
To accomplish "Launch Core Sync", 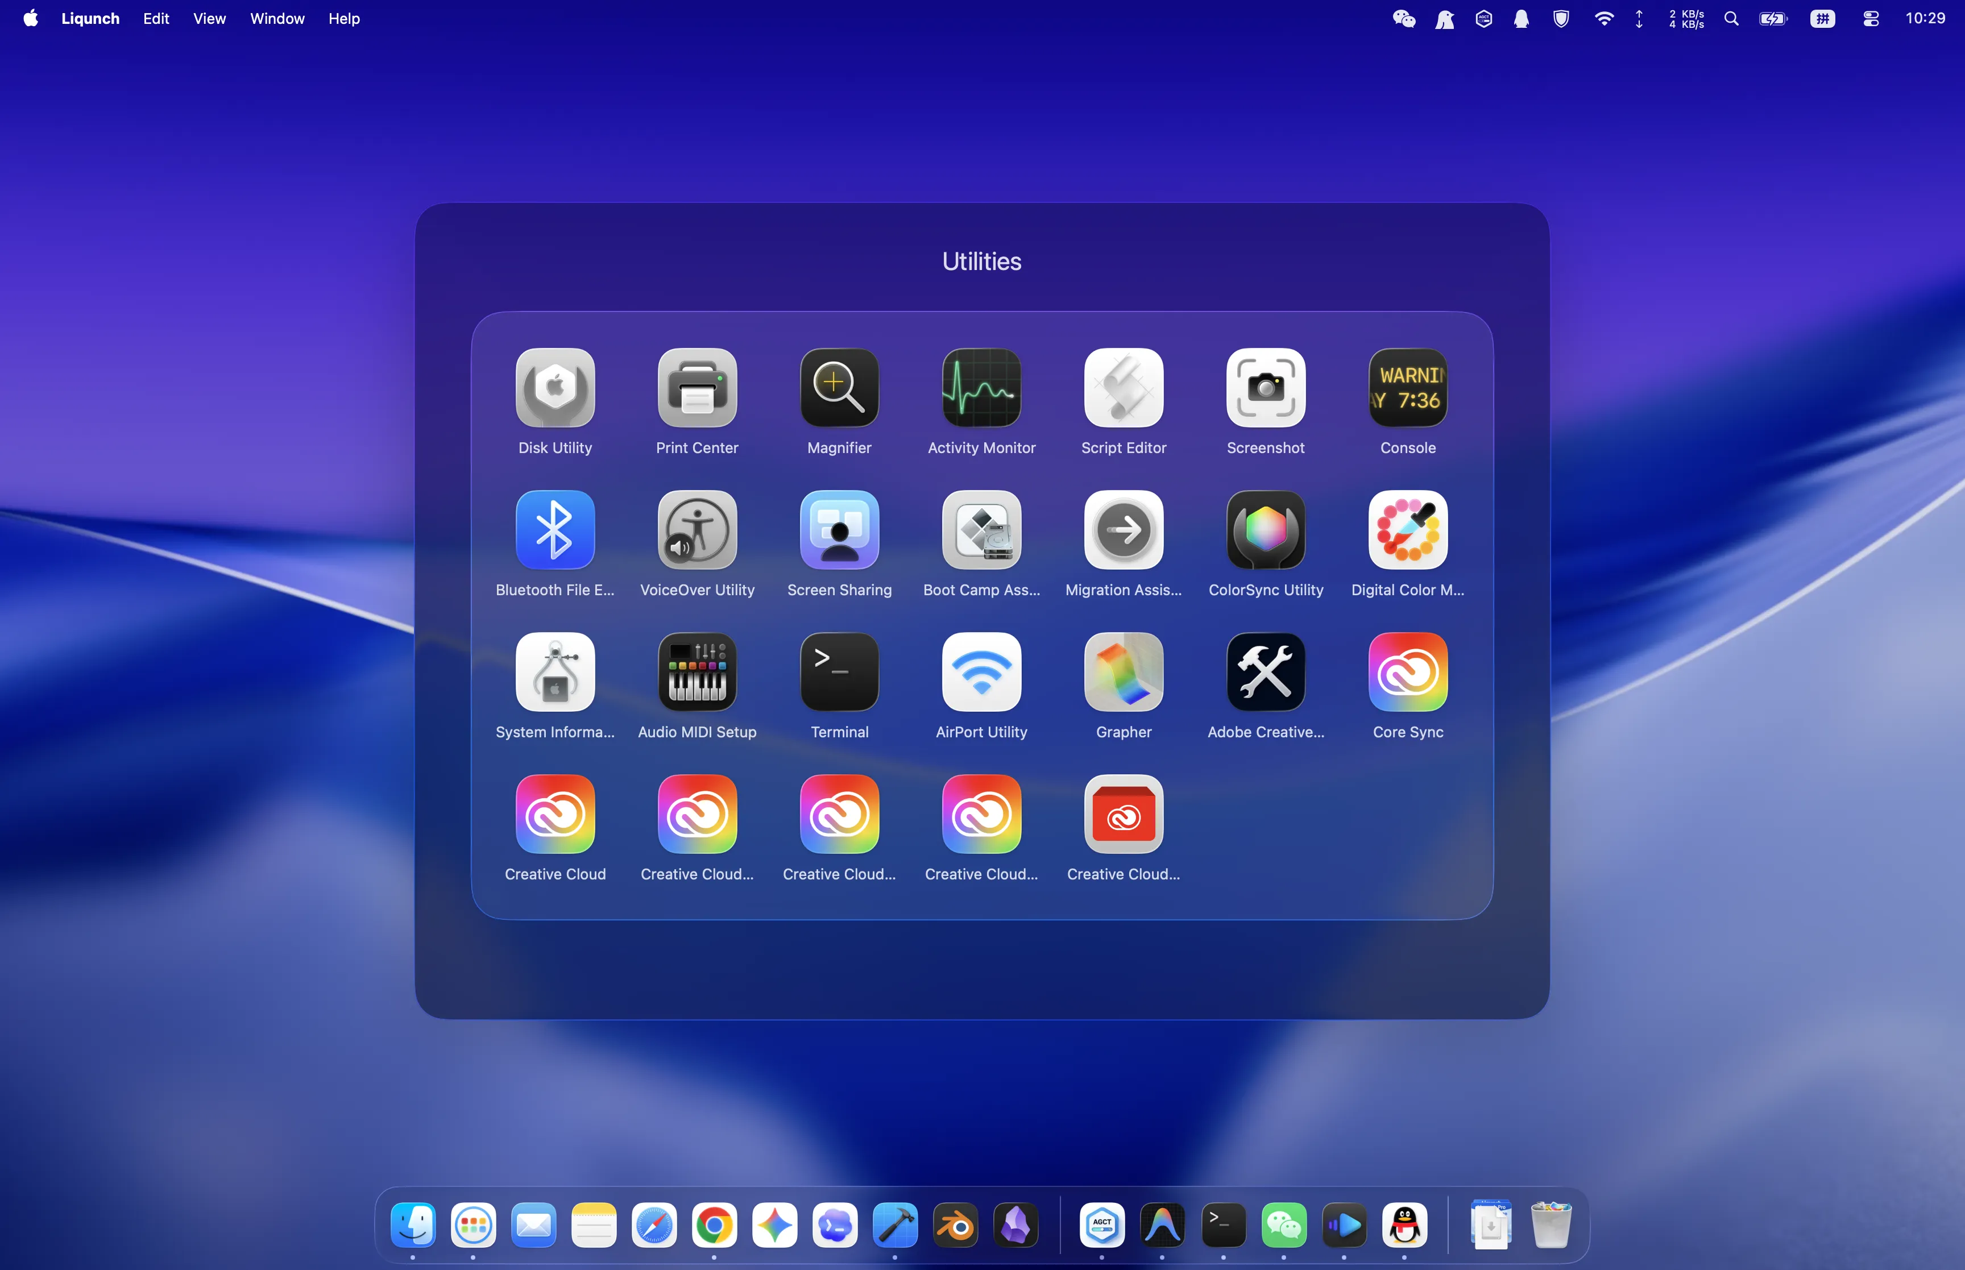I will [x=1408, y=672].
